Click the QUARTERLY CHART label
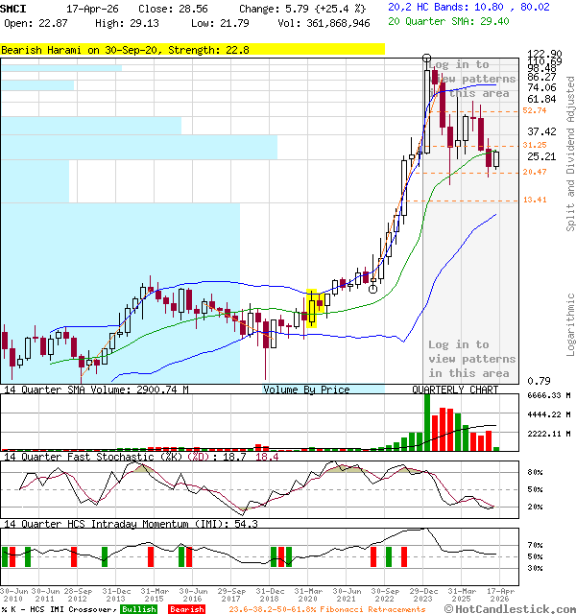The image size is (576, 614). (x=455, y=390)
